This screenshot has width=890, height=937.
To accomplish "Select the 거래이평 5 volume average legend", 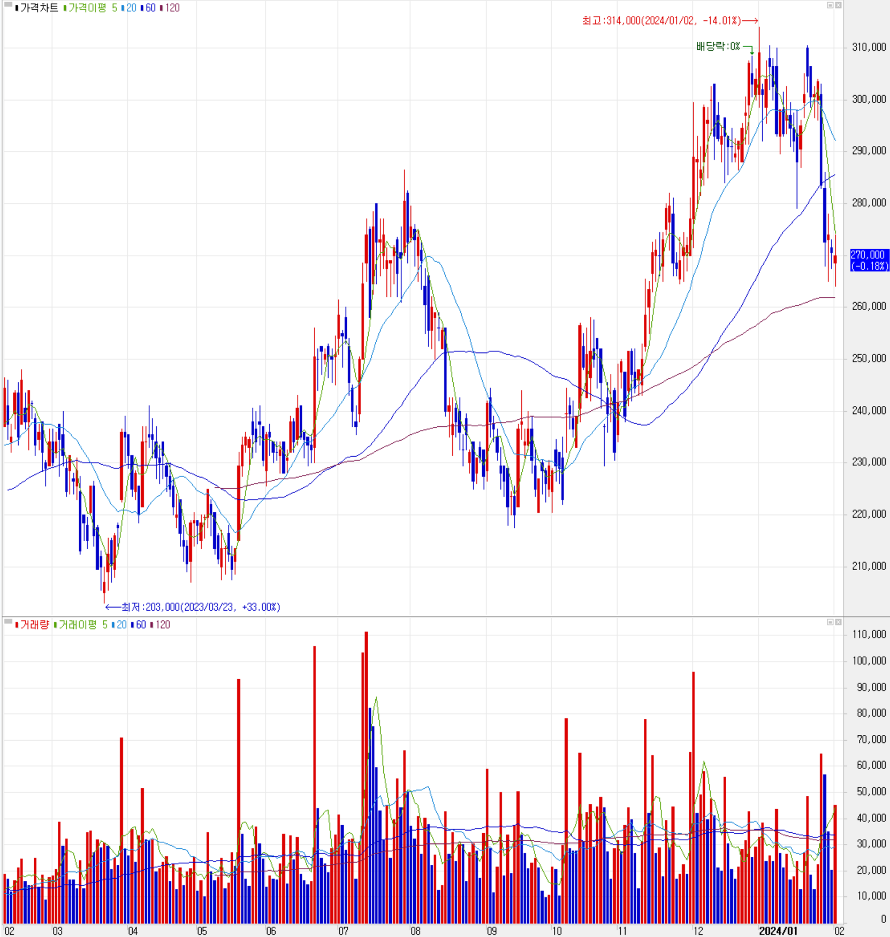I will pyautogui.click(x=82, y=625).
